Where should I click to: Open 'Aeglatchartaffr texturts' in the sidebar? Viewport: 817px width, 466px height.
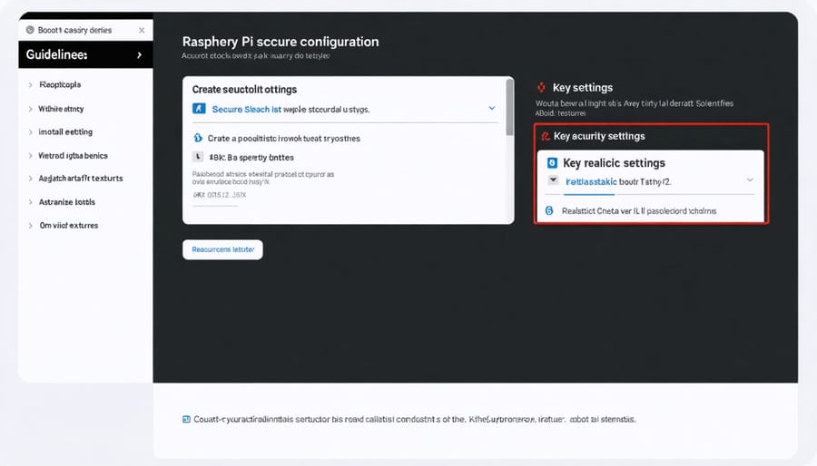coord(81,179)
